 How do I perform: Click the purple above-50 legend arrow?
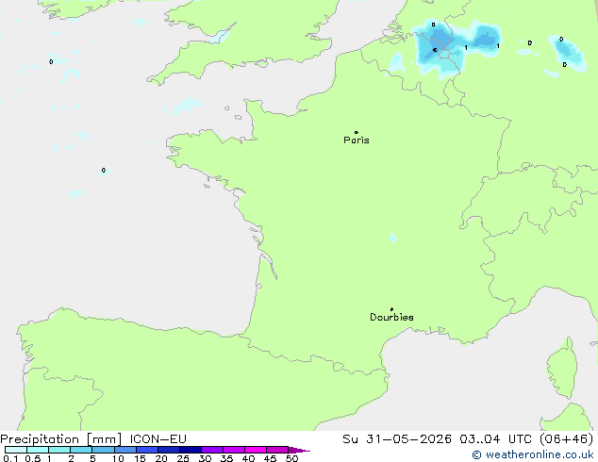tap(299, 450)
